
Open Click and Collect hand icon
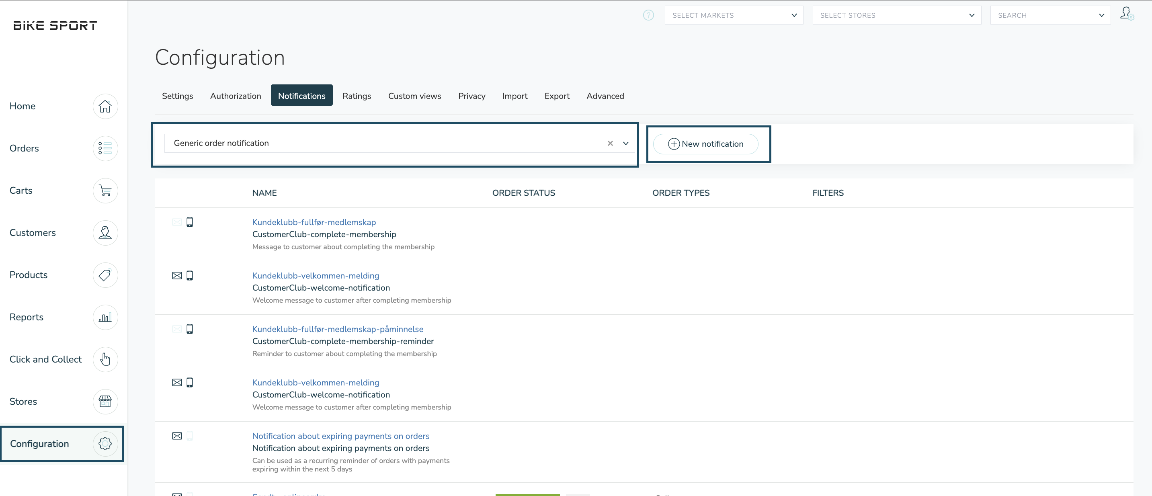(x=105, y=360)
